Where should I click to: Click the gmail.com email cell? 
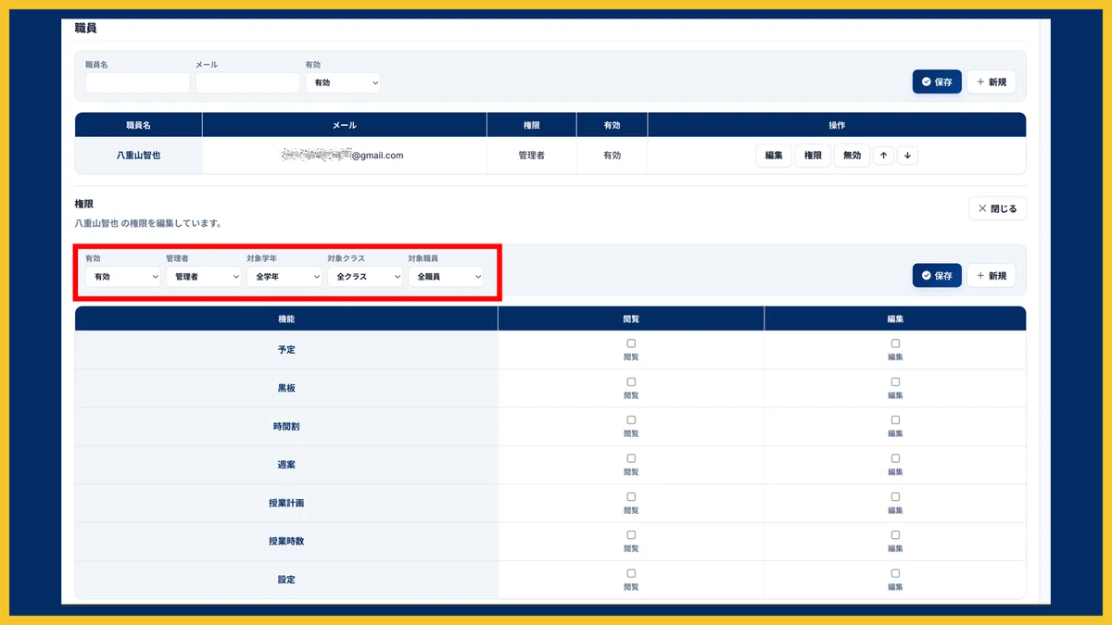pos(345,156)
